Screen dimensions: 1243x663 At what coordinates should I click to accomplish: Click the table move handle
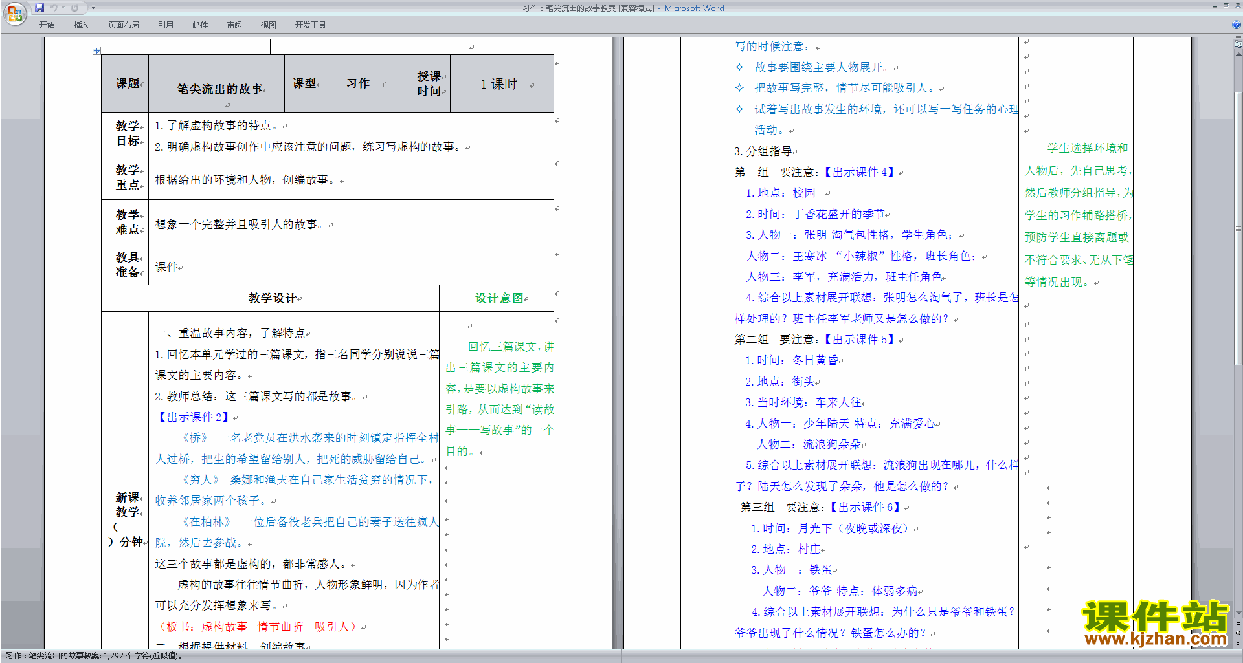96,50
